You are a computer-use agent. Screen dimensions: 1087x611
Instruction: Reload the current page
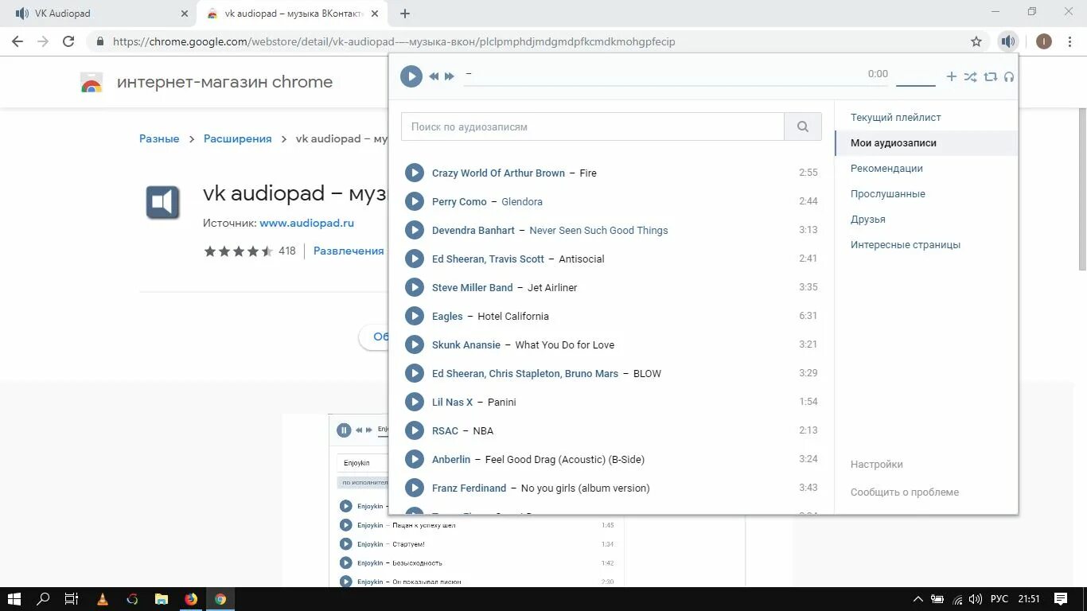point(68,41)
